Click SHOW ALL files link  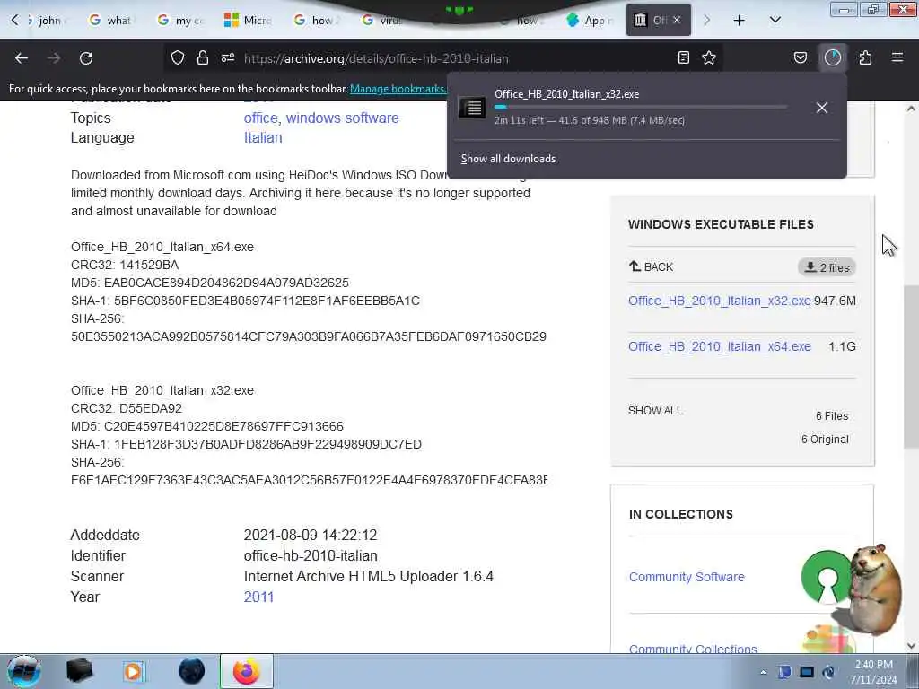coord(655,411)
